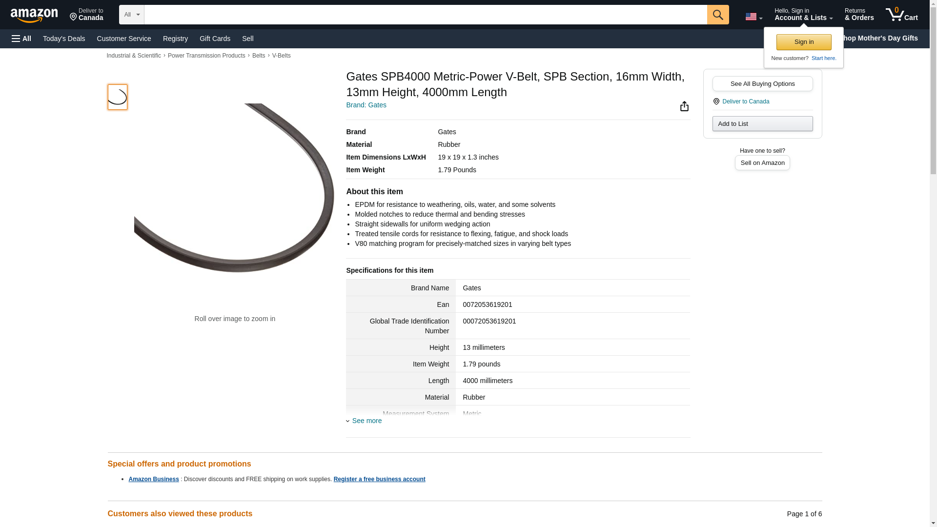Open the All search category dropdown

pos(131,15)
